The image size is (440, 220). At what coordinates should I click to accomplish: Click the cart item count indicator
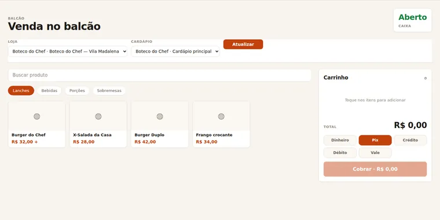point(426,78)
